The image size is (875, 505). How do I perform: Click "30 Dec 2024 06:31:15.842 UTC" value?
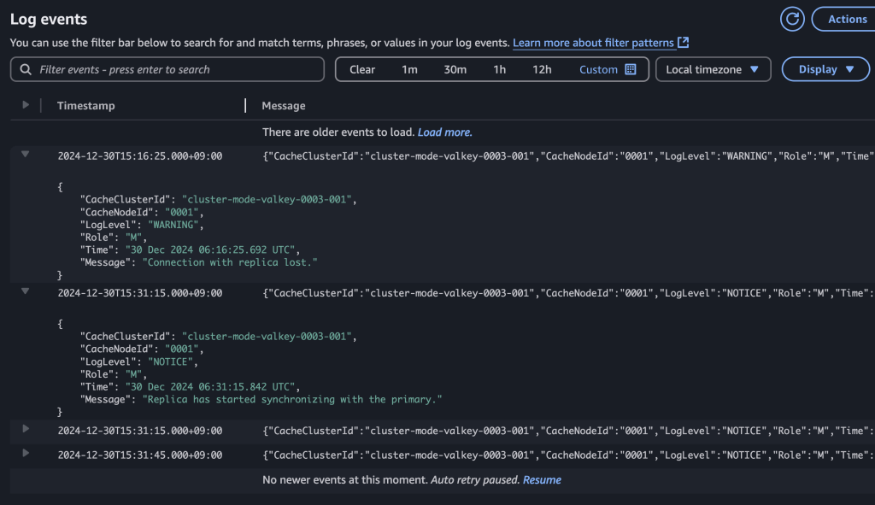tap(210, 387)
